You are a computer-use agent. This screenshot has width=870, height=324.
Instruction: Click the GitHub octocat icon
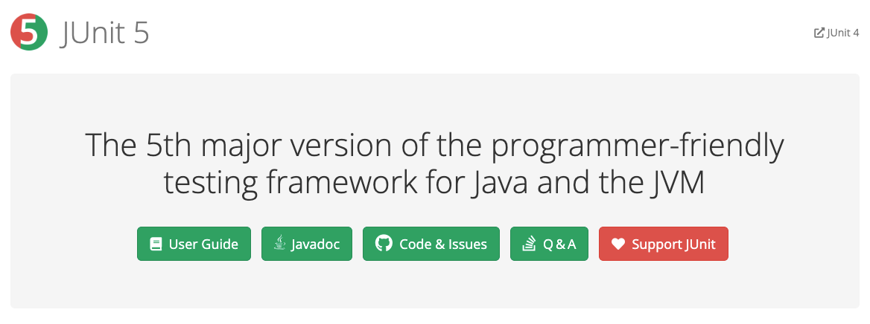tap(384, 244)
